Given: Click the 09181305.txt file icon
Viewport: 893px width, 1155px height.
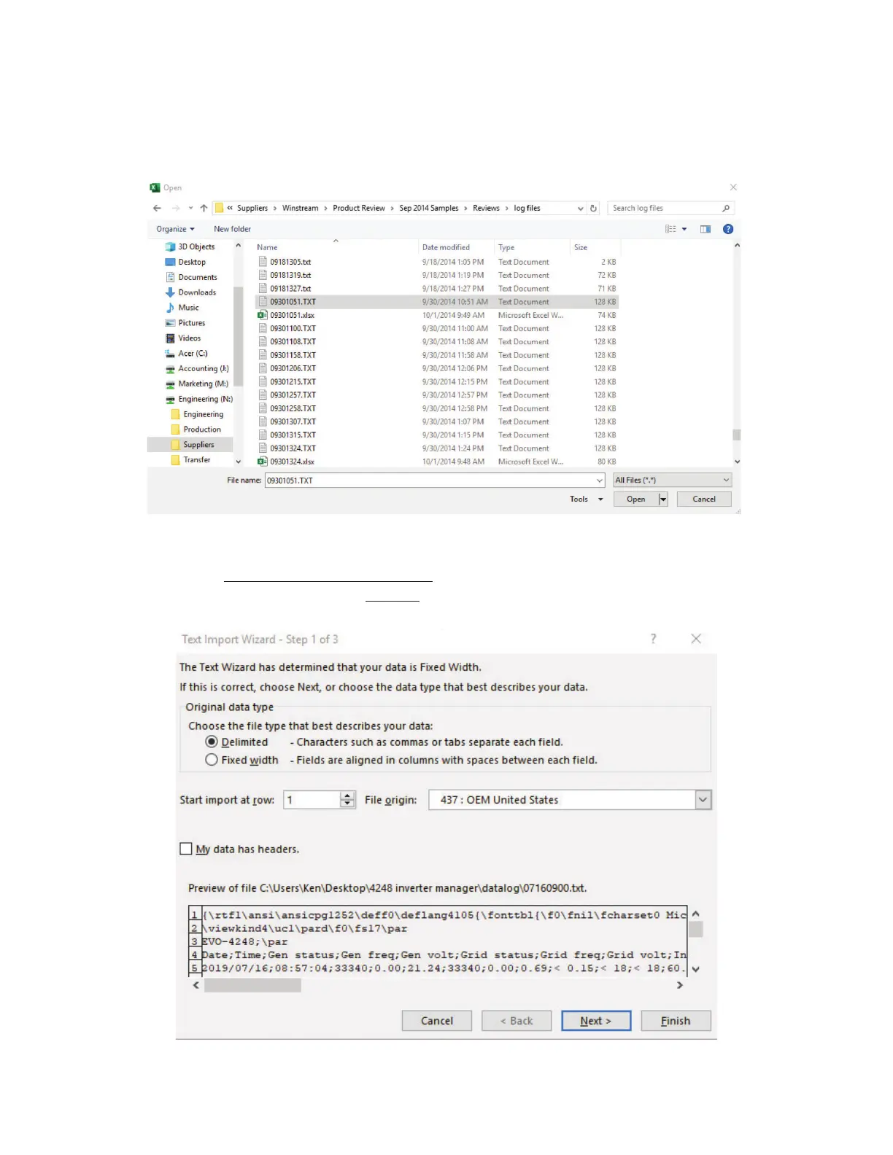Looking at the screenshot, I should pyautogui.click(x=263, y=262).
